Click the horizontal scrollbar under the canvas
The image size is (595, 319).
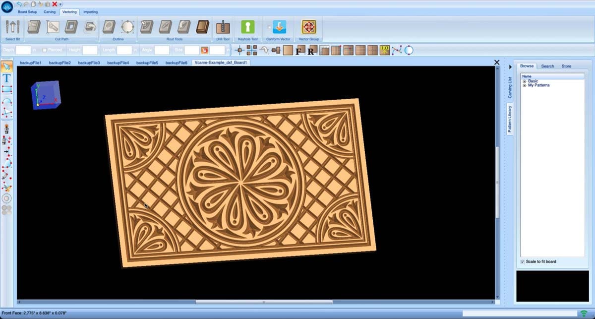264,302
